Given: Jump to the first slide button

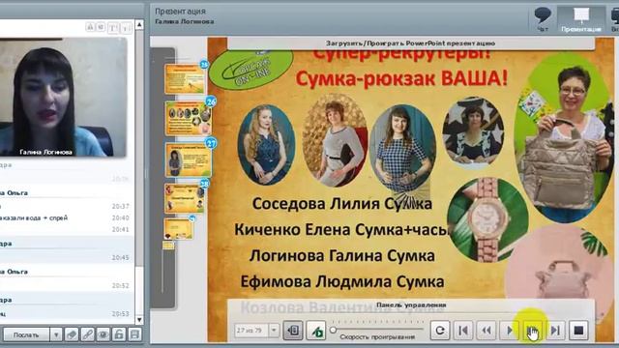Looking at the screenshot, I should pos(463,331).
